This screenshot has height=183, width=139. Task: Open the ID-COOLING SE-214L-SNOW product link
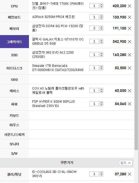[54, 174]
